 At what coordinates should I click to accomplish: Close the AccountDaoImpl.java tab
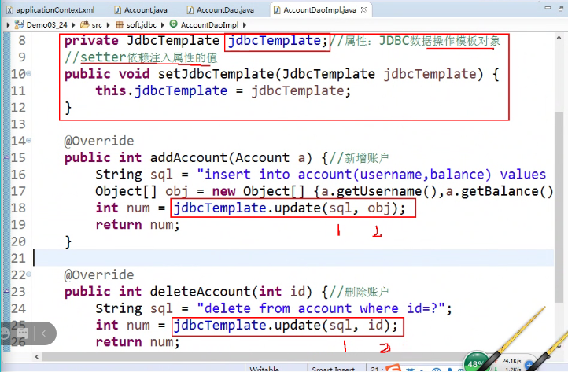[x=364, y=10]
